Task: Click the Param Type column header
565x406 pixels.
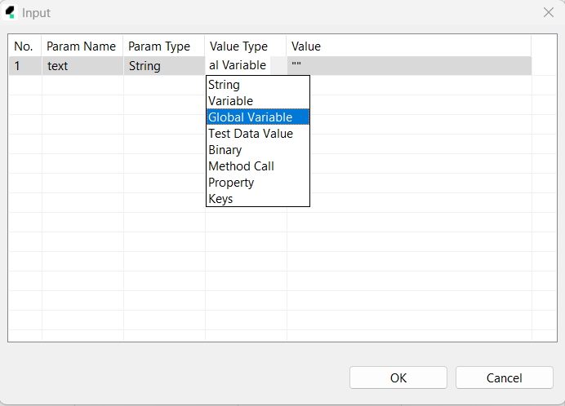Action: click(163, 46)
